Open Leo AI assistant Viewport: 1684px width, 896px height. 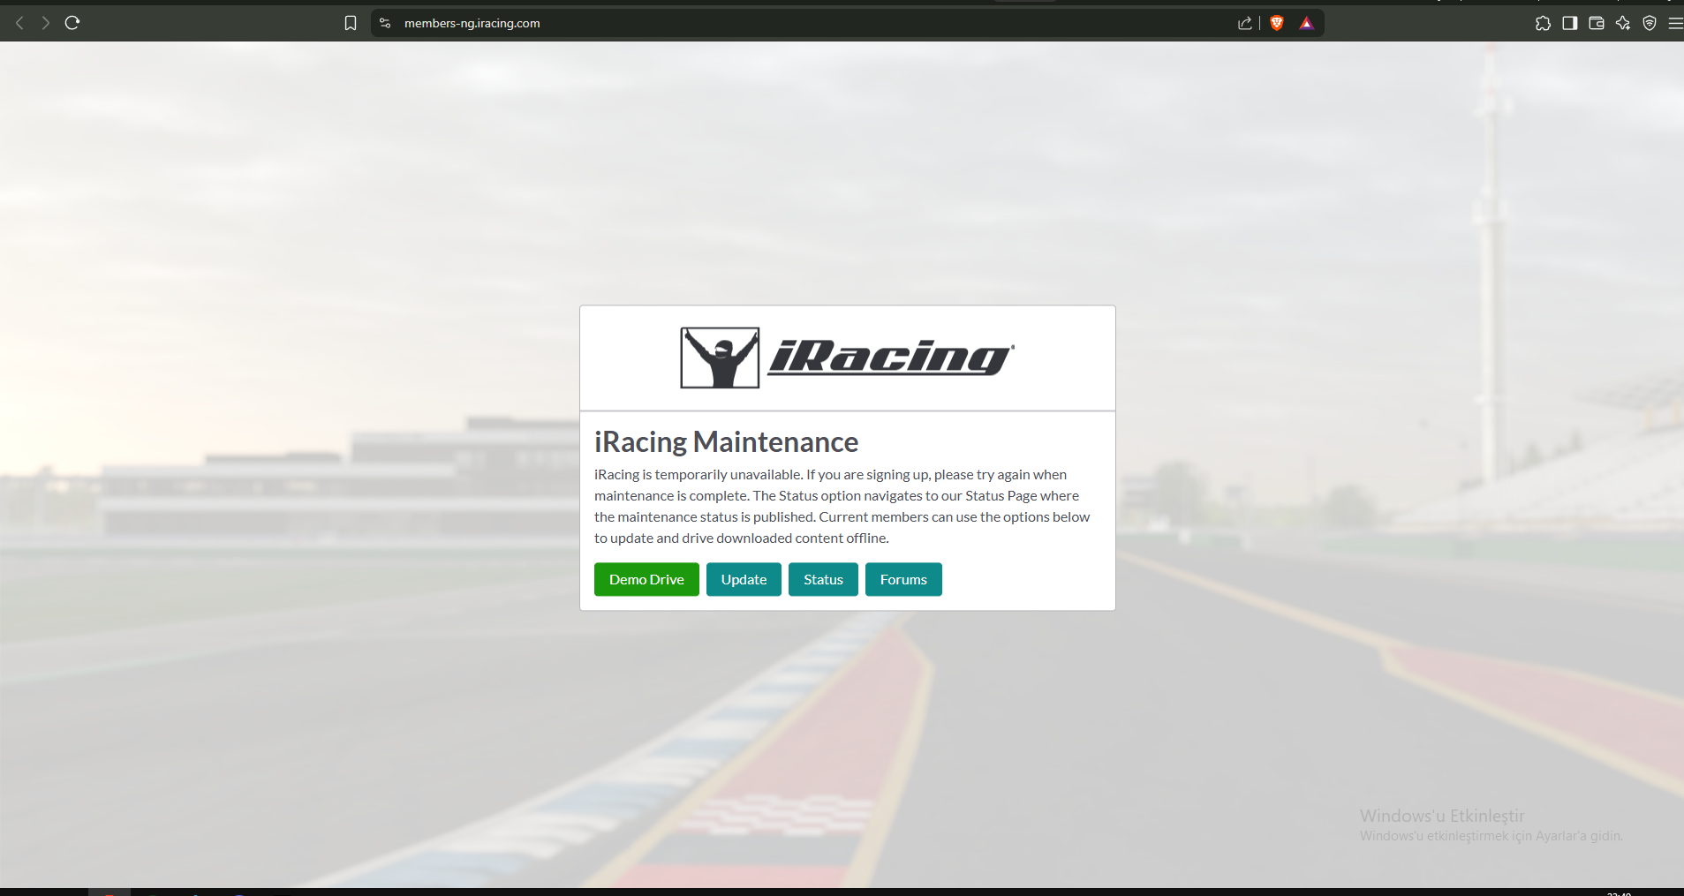[x=1623, y=23]
